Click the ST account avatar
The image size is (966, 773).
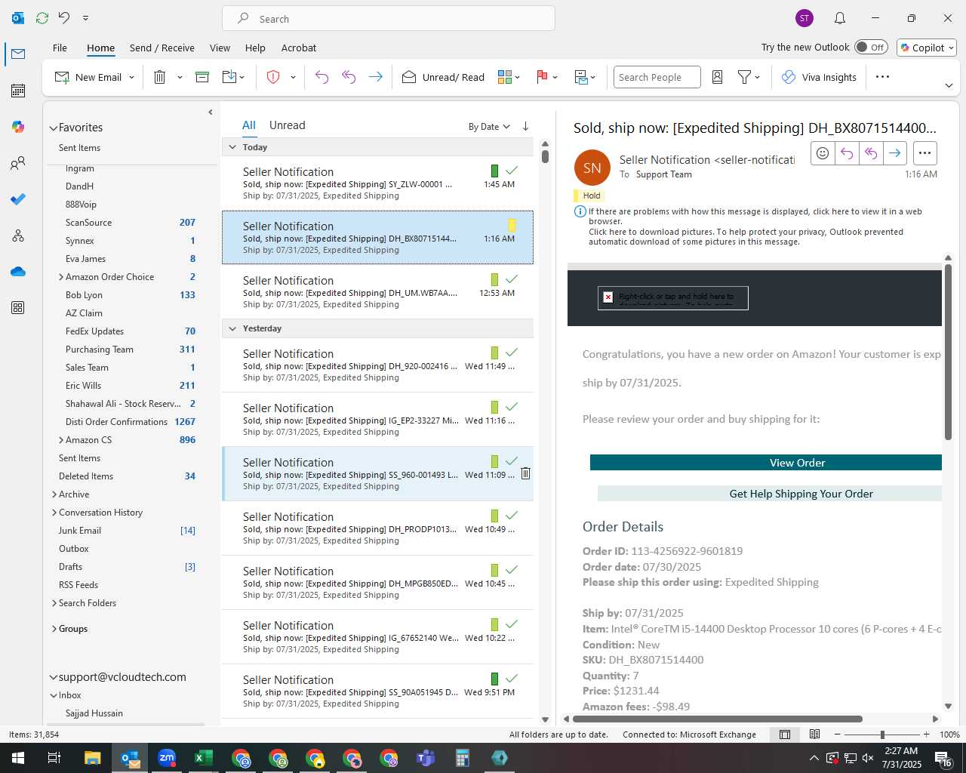tap(804, 18)
